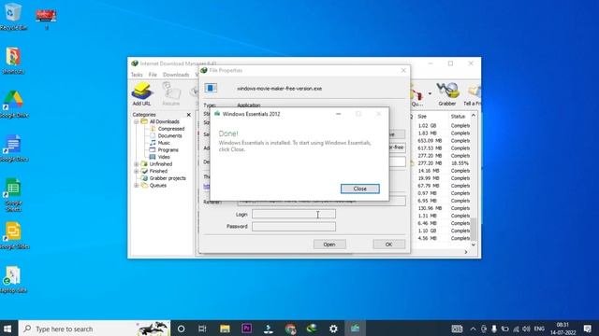Click the download list scroll-up arrow
Image resolution: width=599 pixels, height=336 pixels.
pos(474,116)
